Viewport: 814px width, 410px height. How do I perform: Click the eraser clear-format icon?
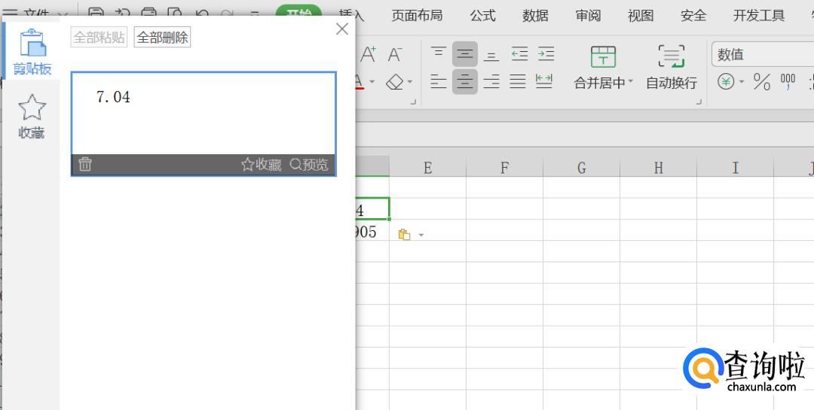coord(395,82)
